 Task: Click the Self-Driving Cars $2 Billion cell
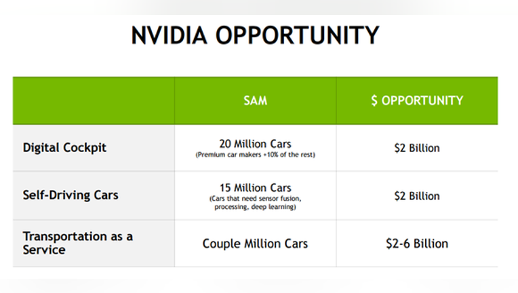click(417, 196)
